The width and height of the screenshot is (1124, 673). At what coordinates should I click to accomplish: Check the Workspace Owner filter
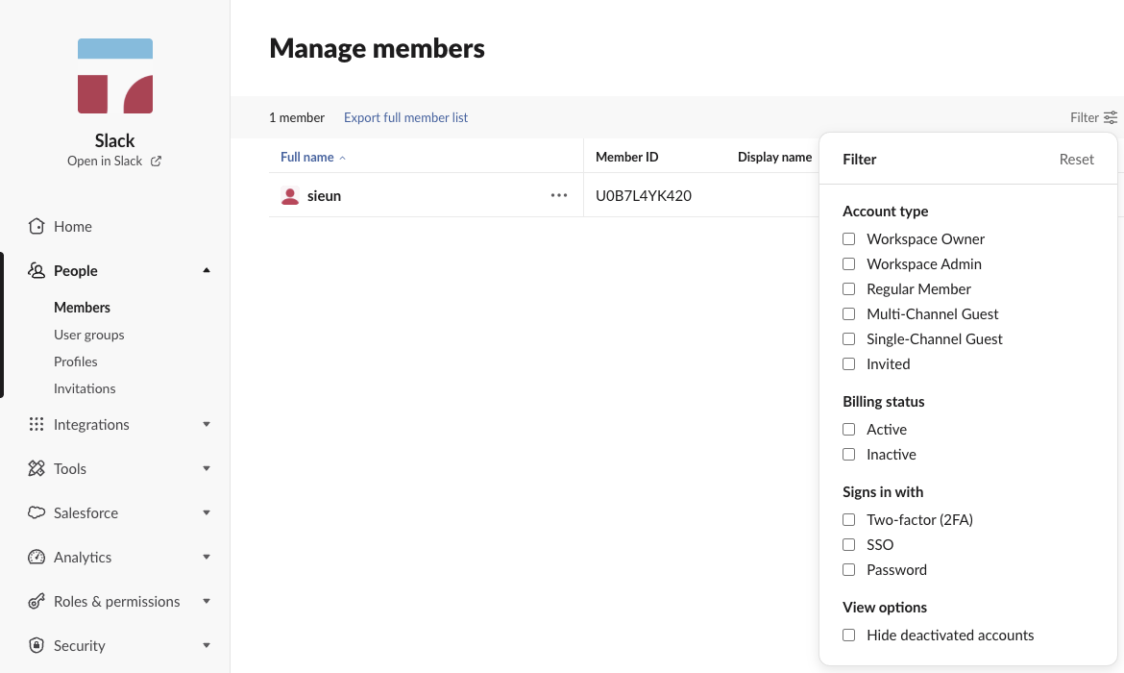click(848, 239)
